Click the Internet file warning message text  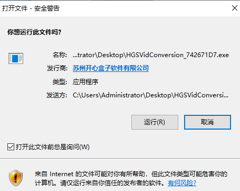click(131, 178)
